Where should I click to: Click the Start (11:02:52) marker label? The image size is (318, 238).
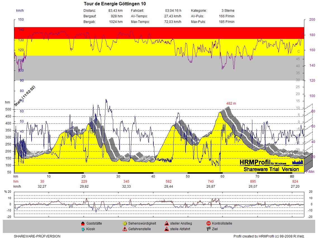(x=25, y=96)
